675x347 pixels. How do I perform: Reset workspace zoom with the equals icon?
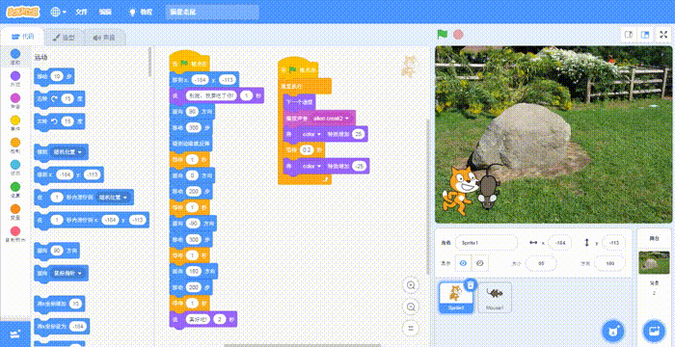click(411, 328)
